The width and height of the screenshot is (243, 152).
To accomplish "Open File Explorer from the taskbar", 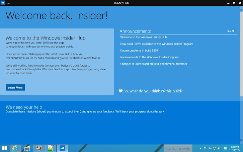I will pyautogui.click(x=27, y=148).
